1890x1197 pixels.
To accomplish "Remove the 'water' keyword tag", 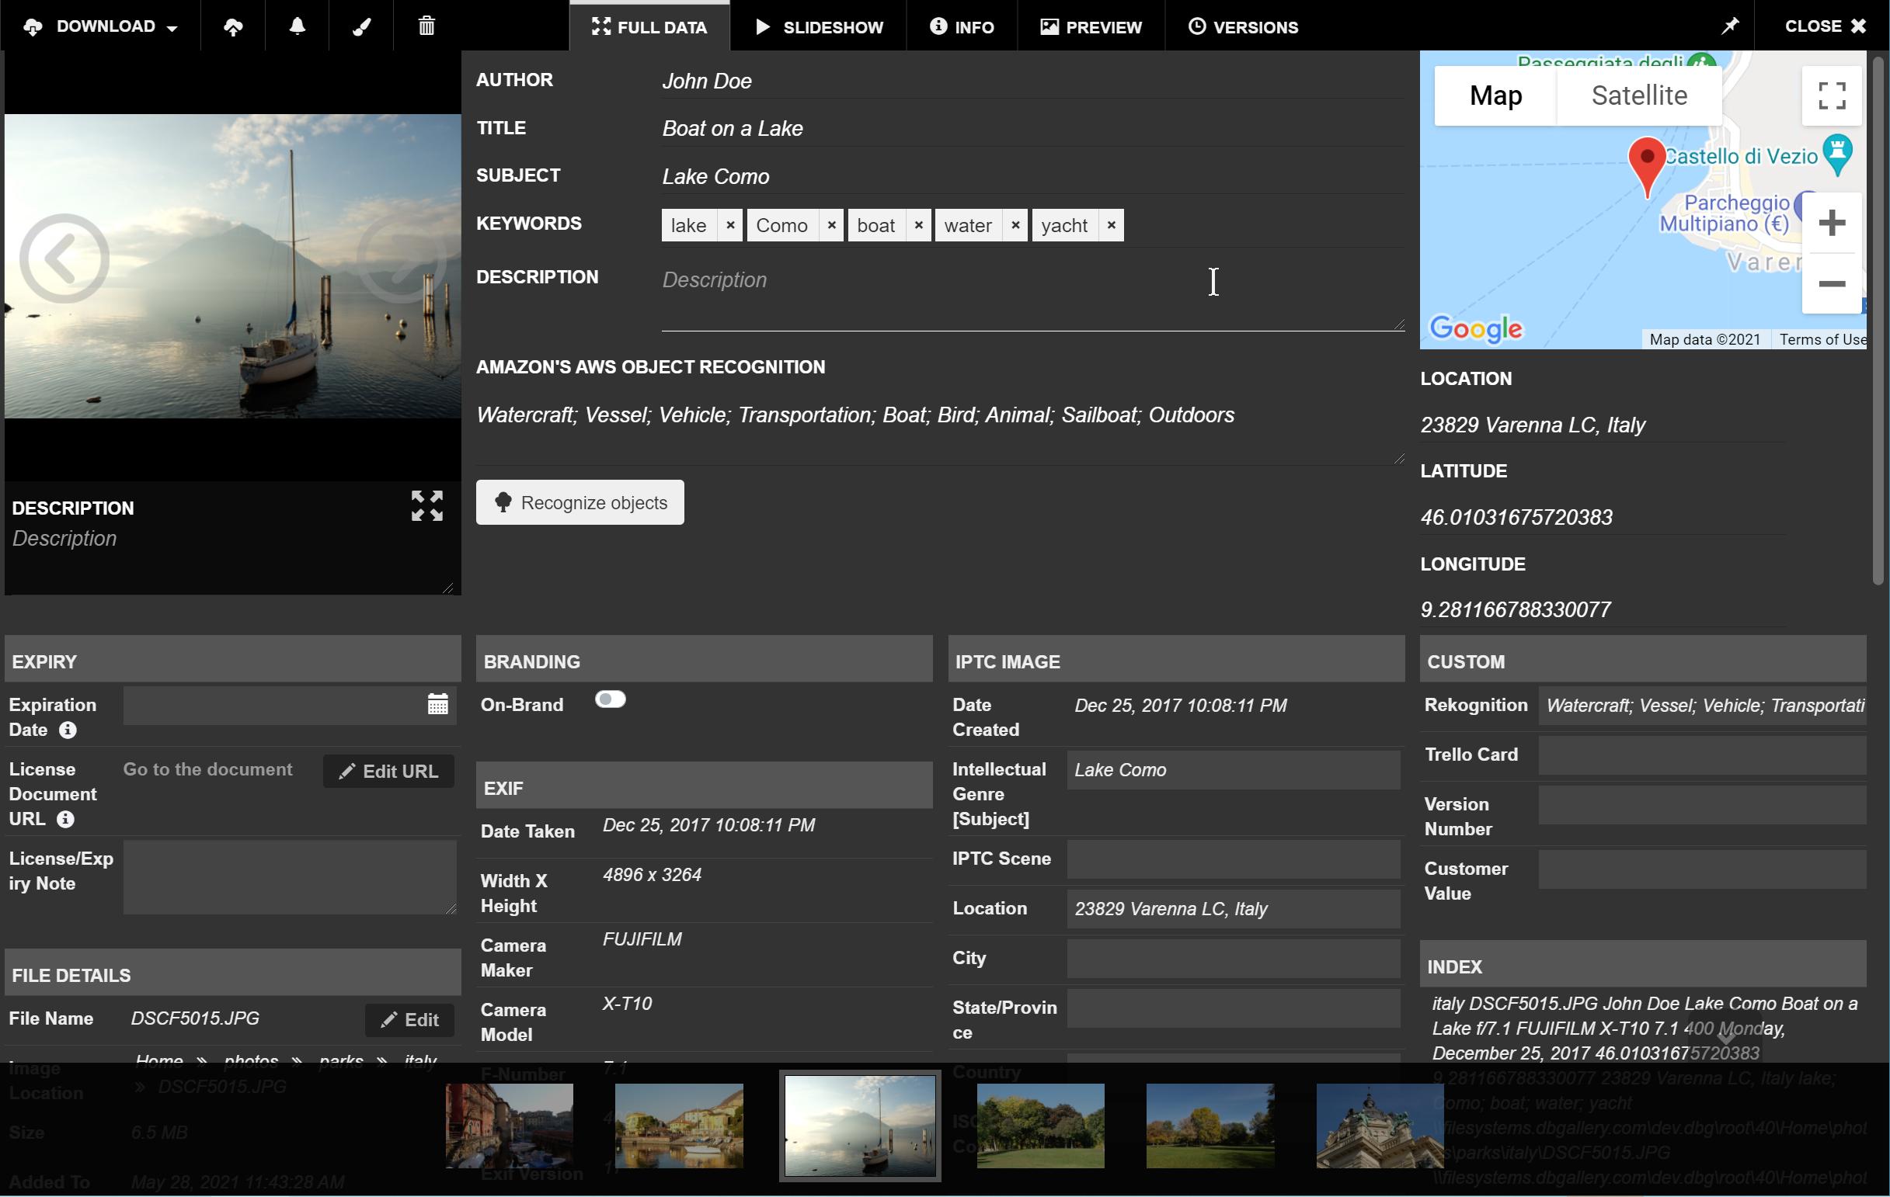I will click(x=1015, y=225).
